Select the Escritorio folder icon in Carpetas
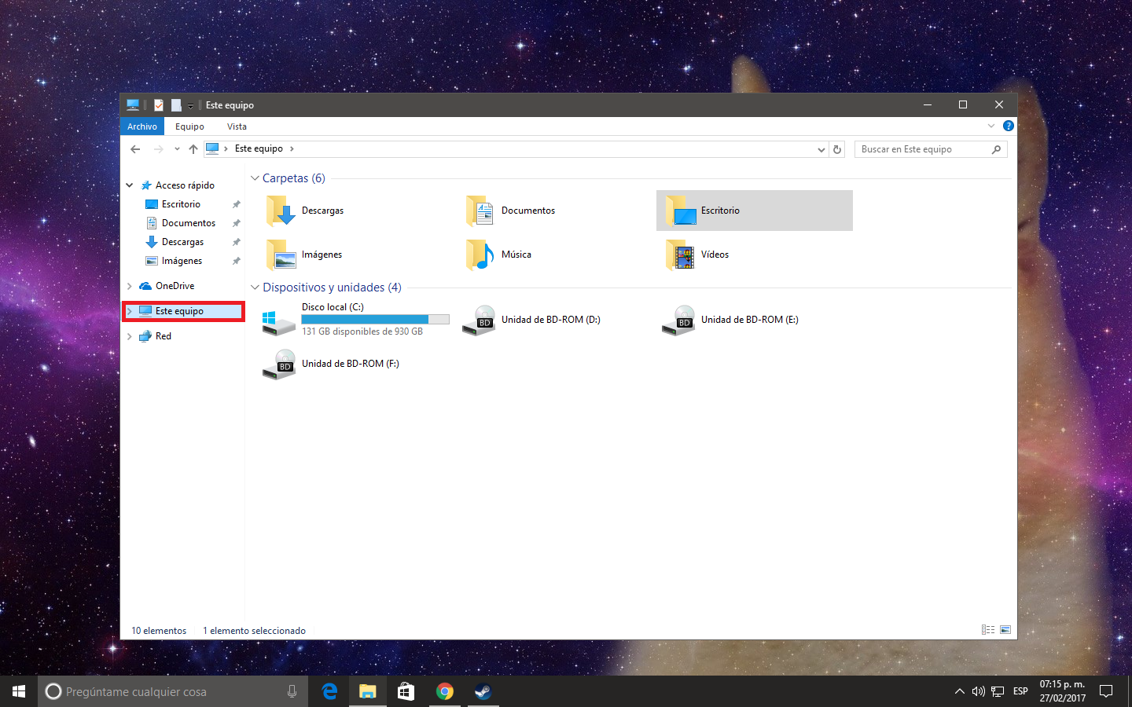1132x707 pixels. click(x=681, y=211)
